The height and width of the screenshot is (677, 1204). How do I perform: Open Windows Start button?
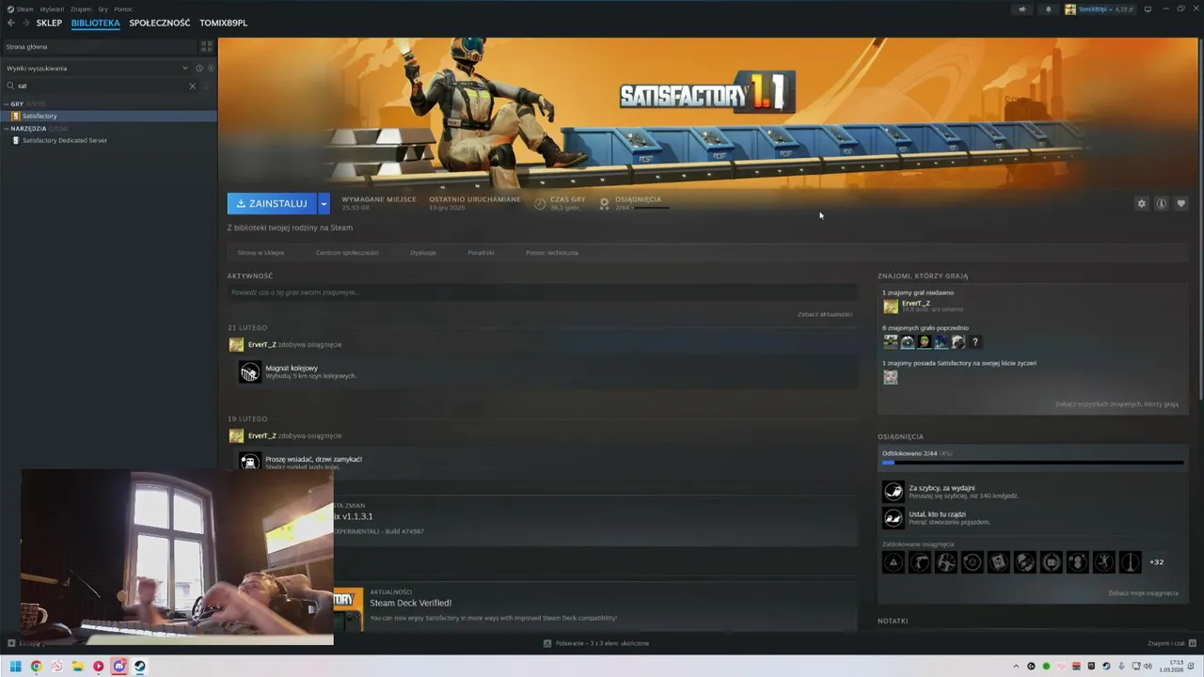click(15, 667)
